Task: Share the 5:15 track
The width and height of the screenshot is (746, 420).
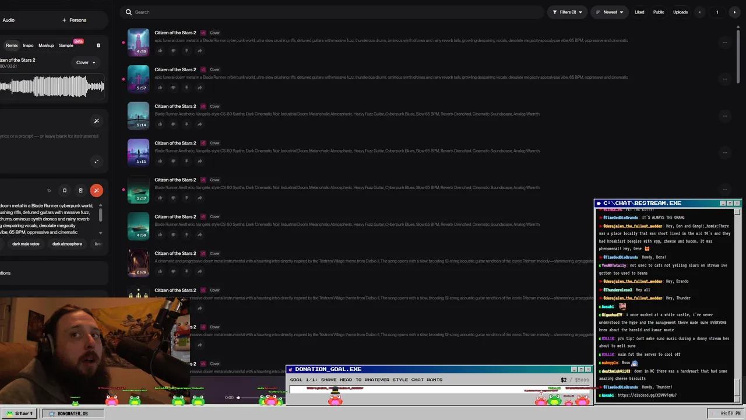Action: click(199, 161)
